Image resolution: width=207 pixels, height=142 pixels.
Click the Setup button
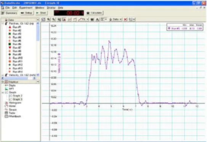27,13
